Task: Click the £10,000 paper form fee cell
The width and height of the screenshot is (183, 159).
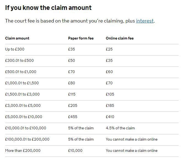Action: click(x=75, y=150)
